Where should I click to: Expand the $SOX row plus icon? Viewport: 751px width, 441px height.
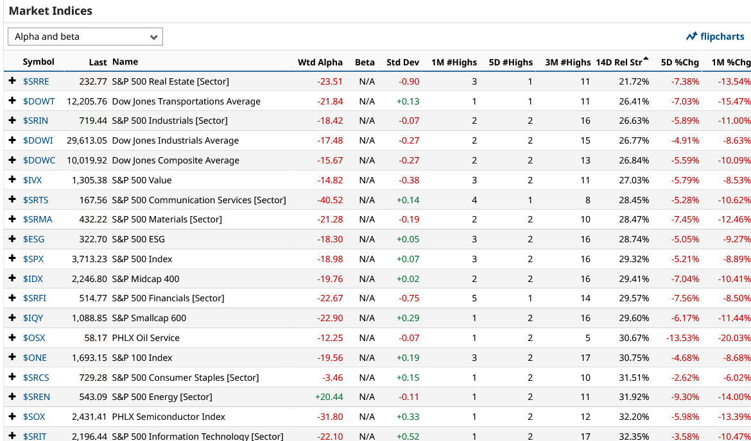[12, 417]
